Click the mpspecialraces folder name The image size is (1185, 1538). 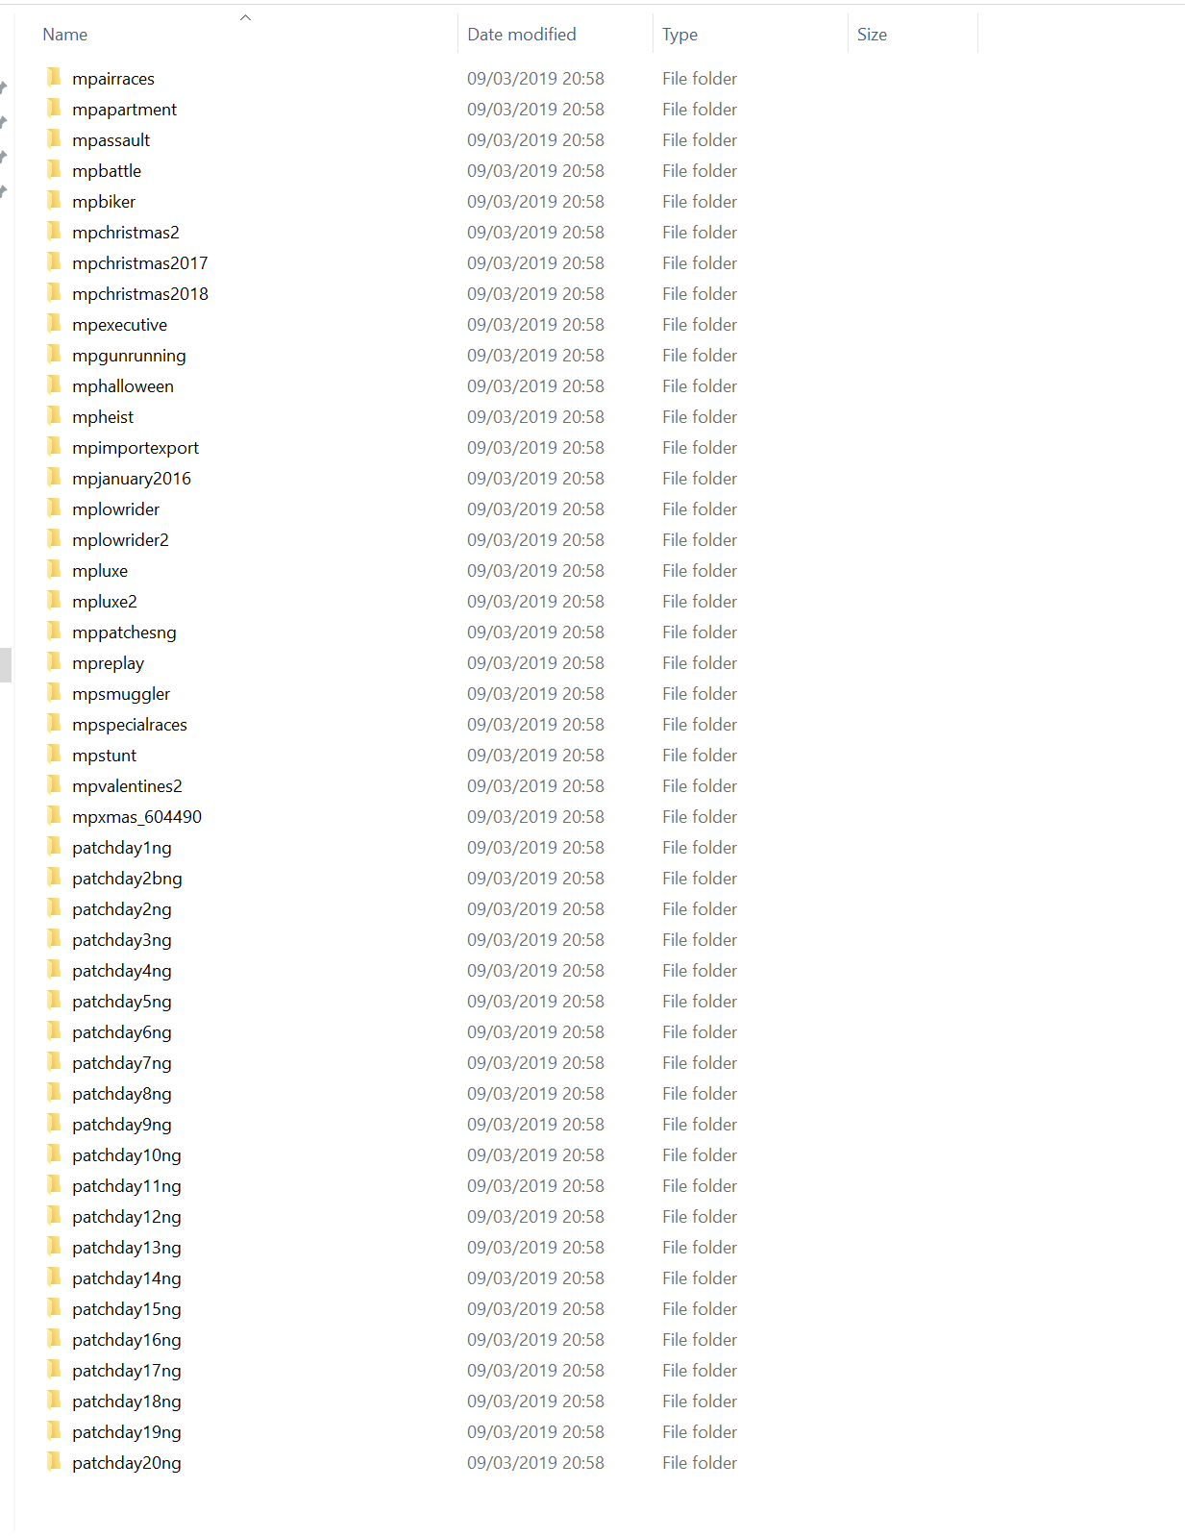130,725
